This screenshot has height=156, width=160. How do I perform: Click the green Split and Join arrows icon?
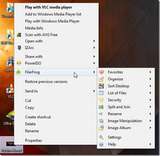pyautogui.click(x=101, y=107)
